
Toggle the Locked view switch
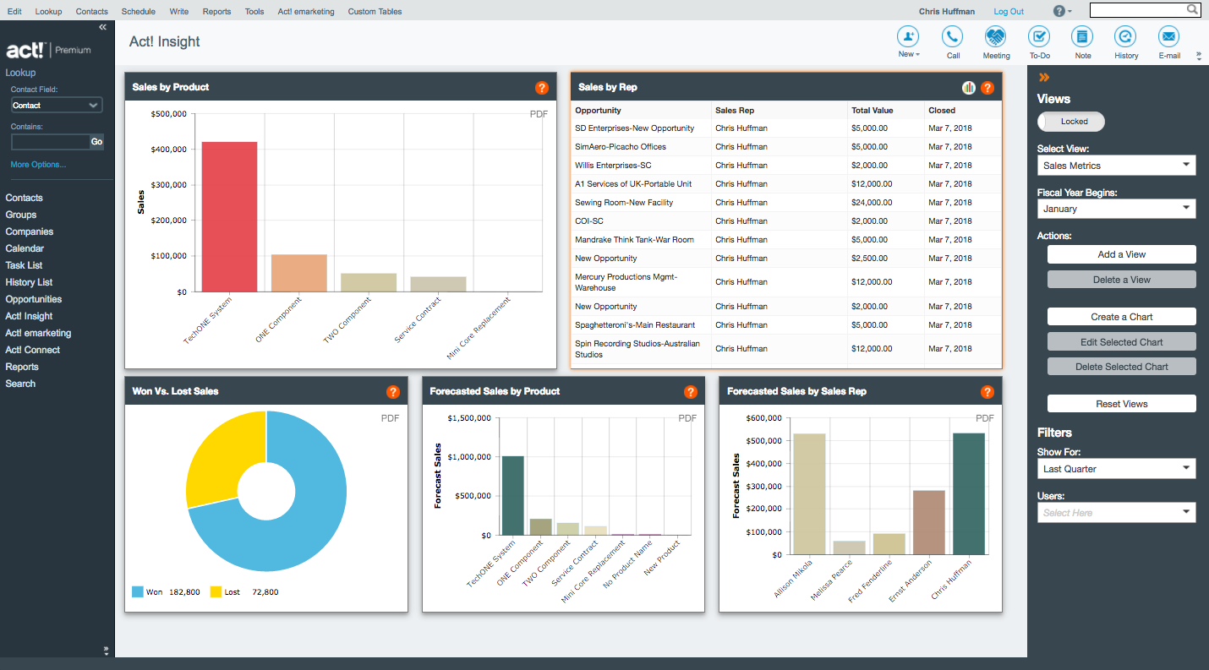(1071, 122)
